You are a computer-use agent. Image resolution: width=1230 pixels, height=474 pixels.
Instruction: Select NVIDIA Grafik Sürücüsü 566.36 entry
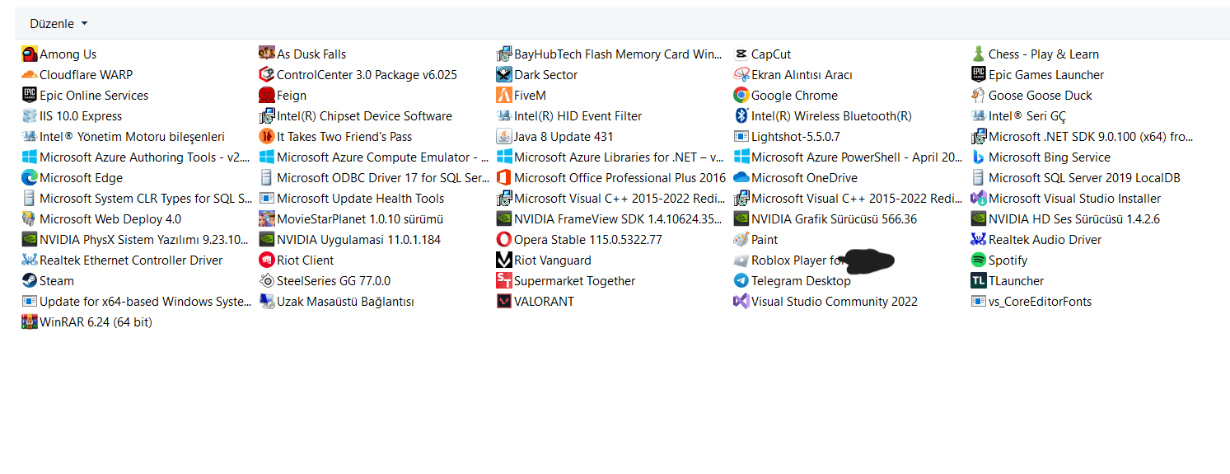825,219
